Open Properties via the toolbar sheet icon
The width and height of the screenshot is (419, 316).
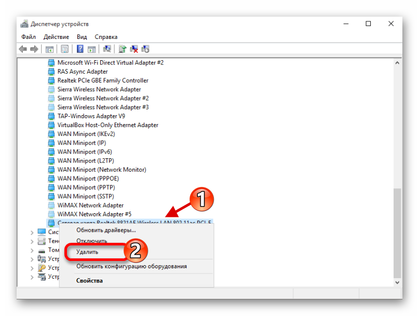click(x=65, y=49)
